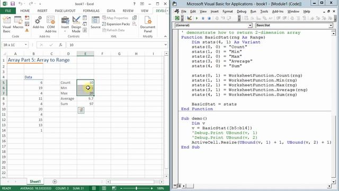Switch to Page Break Preview in status bar
Screen dimensions: 339x191
point(114,188)
